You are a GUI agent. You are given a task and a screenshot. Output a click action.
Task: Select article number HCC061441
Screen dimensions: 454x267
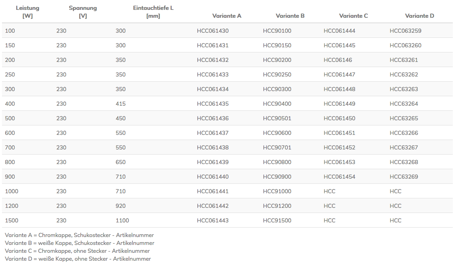point(213,191)
